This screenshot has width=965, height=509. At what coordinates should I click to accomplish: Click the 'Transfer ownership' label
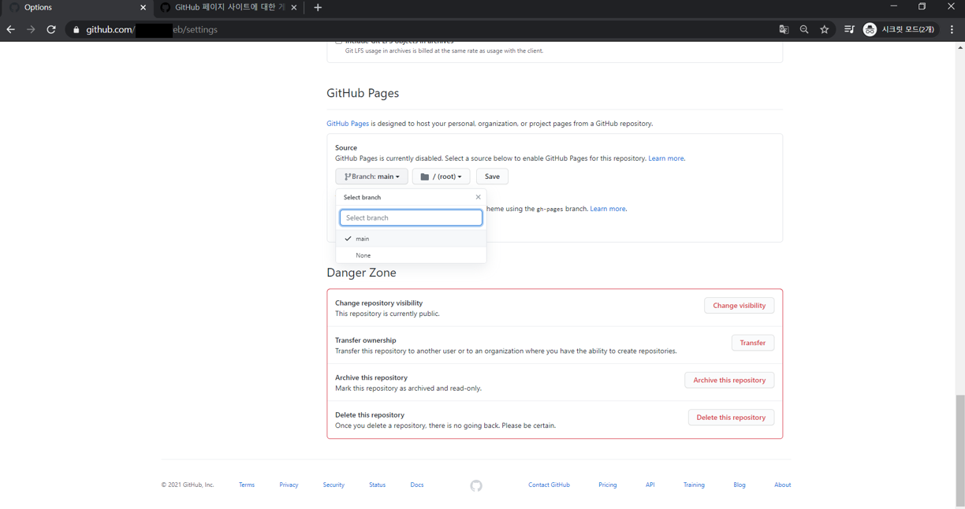click(365, 340)
